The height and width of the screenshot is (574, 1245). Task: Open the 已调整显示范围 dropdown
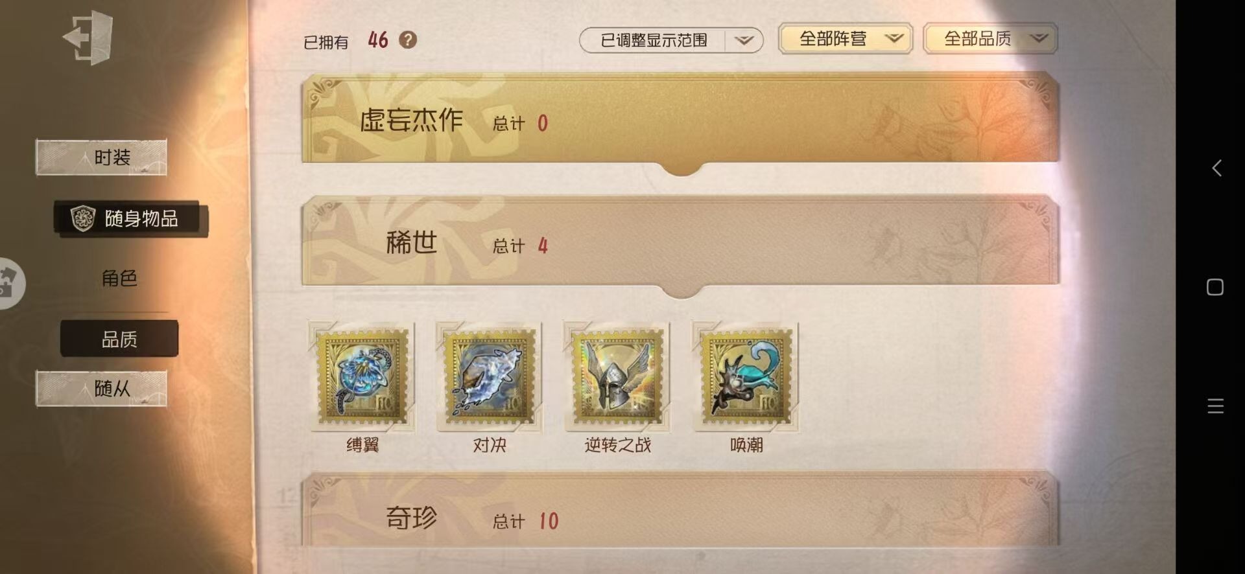pyautogui.click(x=671, y=40)
